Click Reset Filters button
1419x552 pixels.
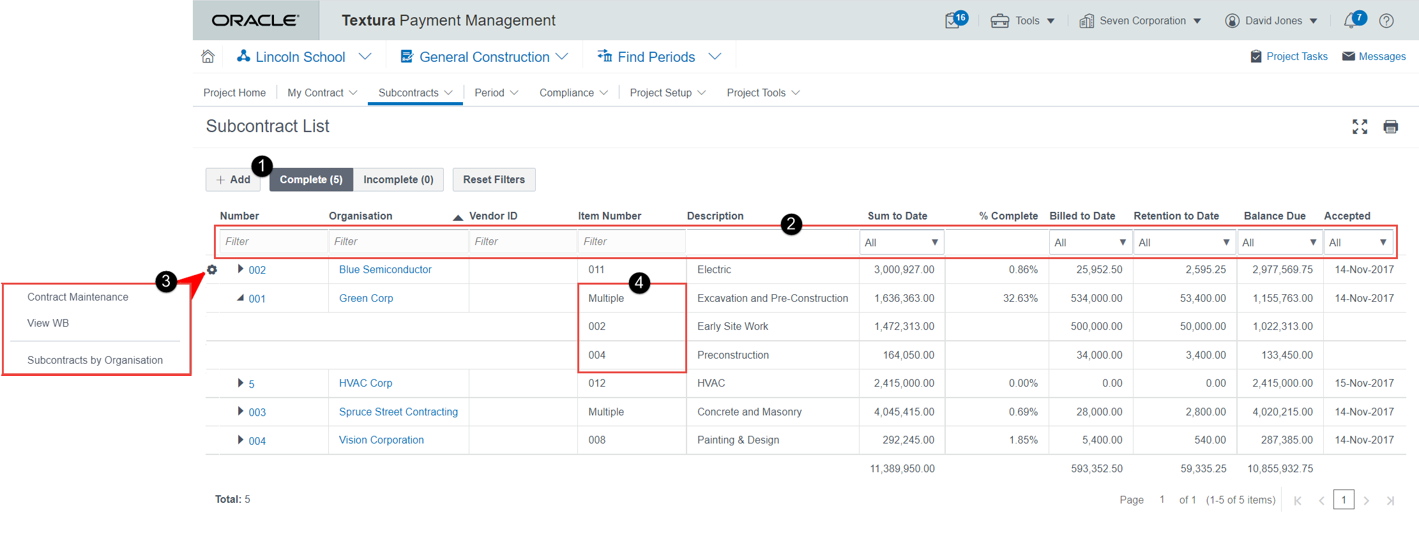494,179
